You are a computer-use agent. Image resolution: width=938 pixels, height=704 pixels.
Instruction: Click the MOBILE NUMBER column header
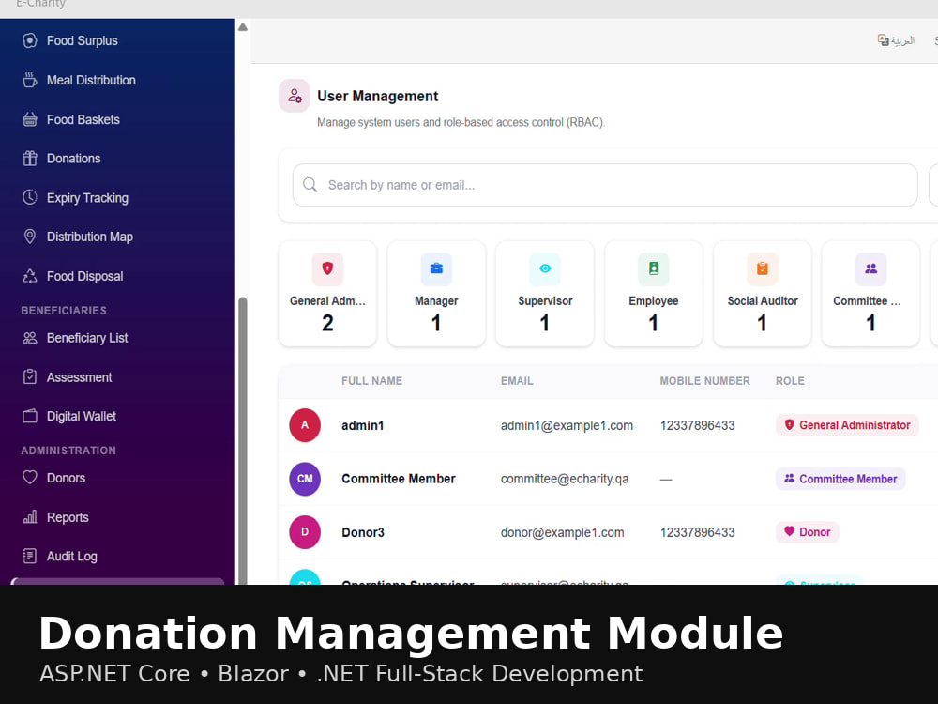pyautogui.click(x=704, y=381)
